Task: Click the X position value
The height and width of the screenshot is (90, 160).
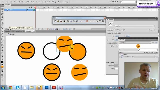Action: click(117, 36)
